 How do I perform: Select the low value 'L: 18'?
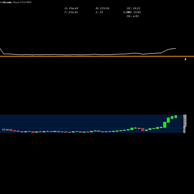point(99,12)
